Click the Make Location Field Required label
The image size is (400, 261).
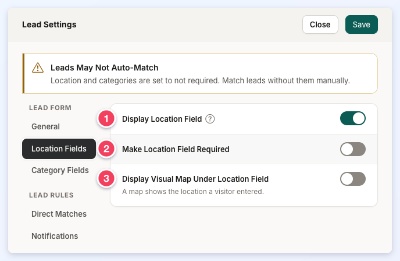[x=176, y=149]
